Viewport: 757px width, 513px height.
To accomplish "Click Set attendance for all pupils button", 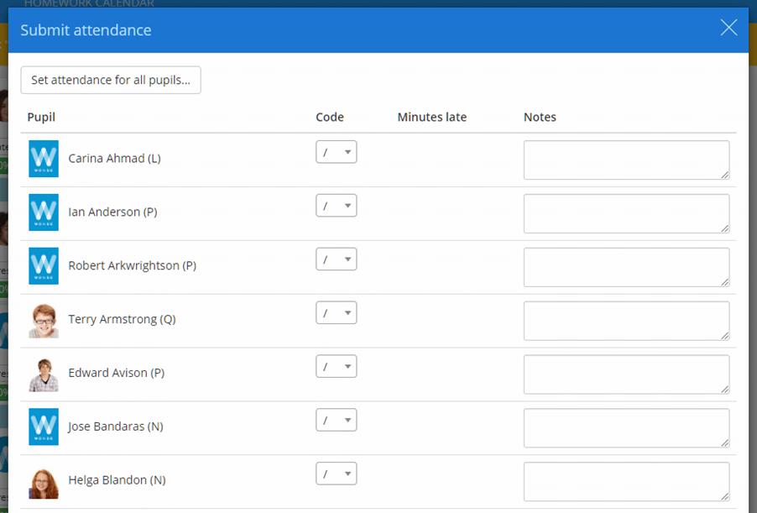I will click(x=111, y=80).
